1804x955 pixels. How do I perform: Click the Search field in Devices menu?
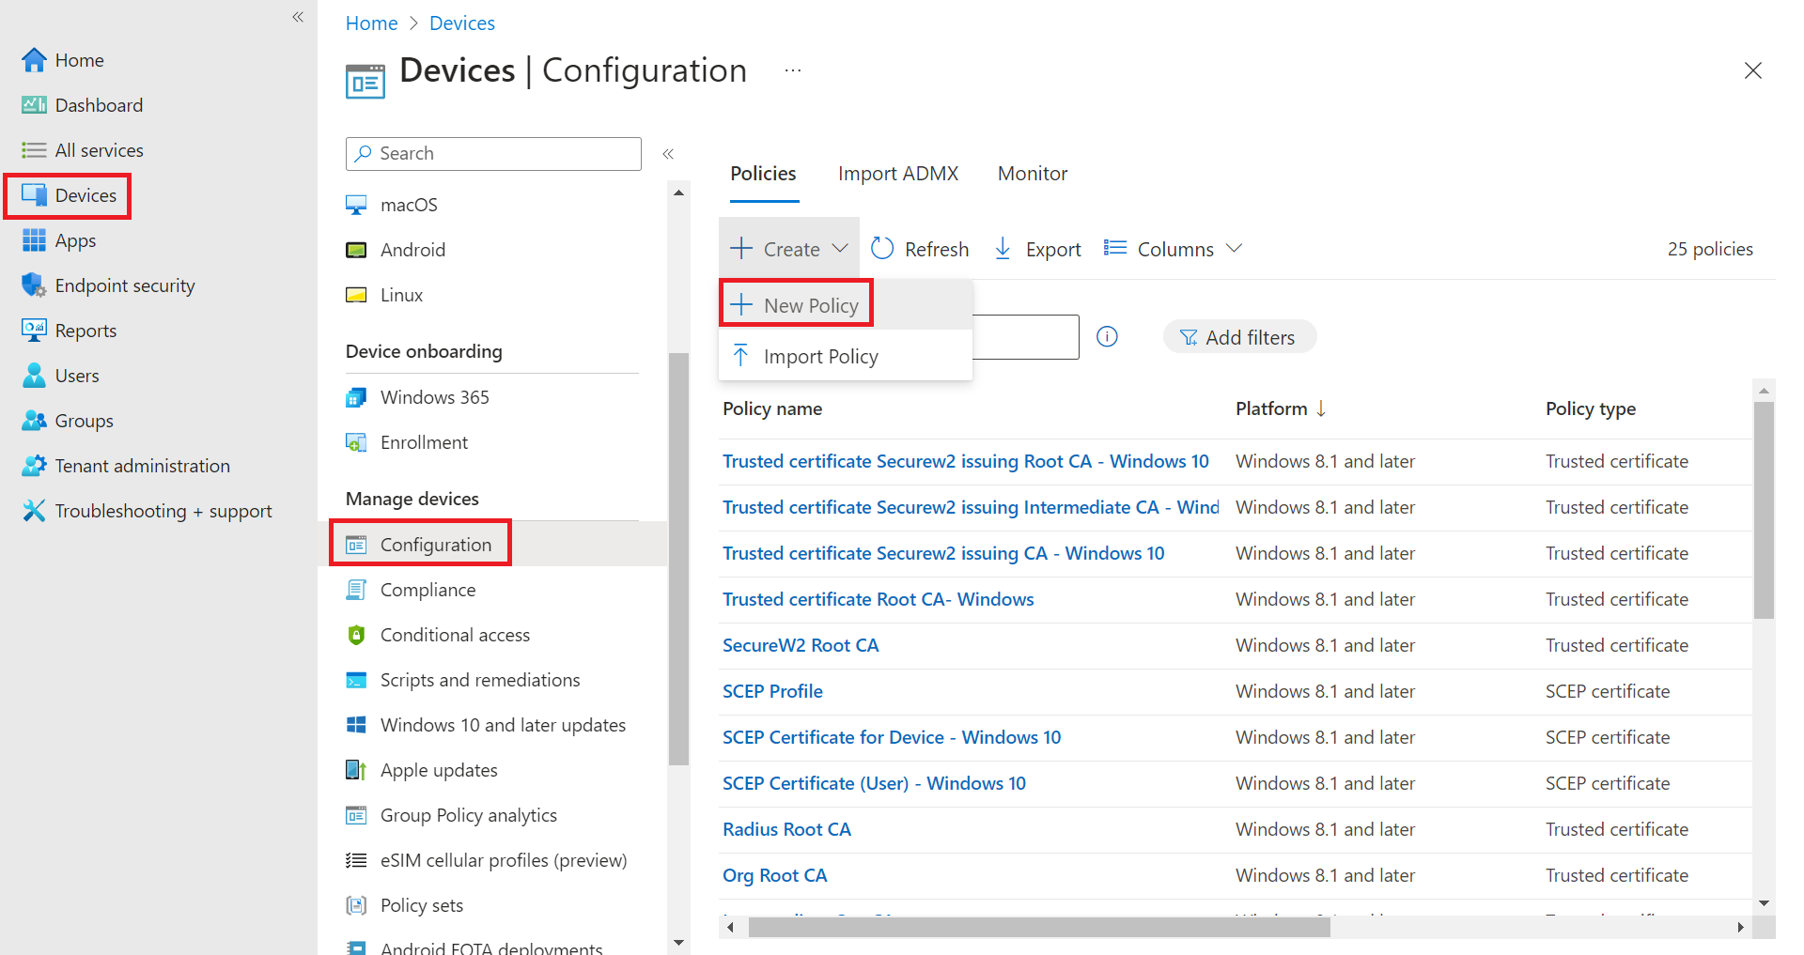[493, 154]
